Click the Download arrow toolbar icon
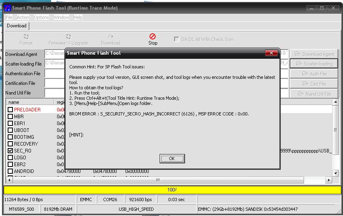 pyautogui.click(x=111, y=36)
